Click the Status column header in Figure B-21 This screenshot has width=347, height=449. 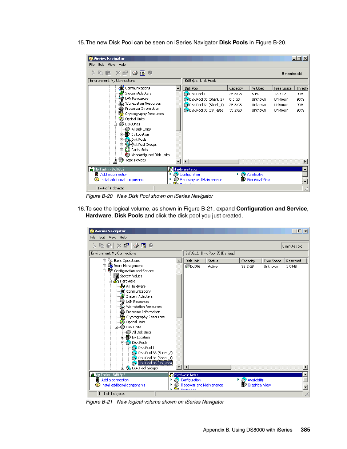(x=223, y=261)
